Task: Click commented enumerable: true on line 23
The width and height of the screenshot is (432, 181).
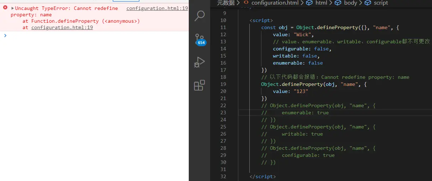Action: point(295,113)
